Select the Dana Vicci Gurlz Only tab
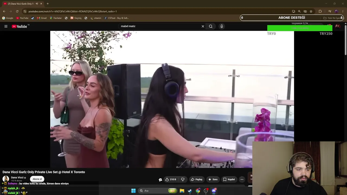 (x=23, y=4)
